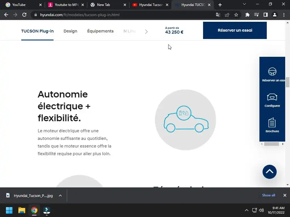290x217 pixels.
Task: Click the address bar URL
Action: click(x=80, y=15)
